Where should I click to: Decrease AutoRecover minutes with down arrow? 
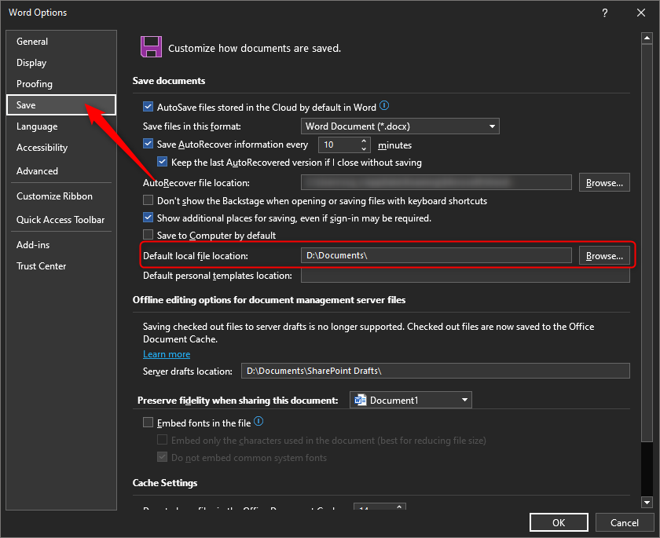point(364,148)
